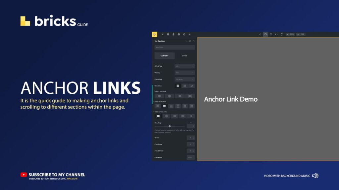Open the HTML Tag dropdown
This screenshot has height=190, width=339.
pos(185,66)
